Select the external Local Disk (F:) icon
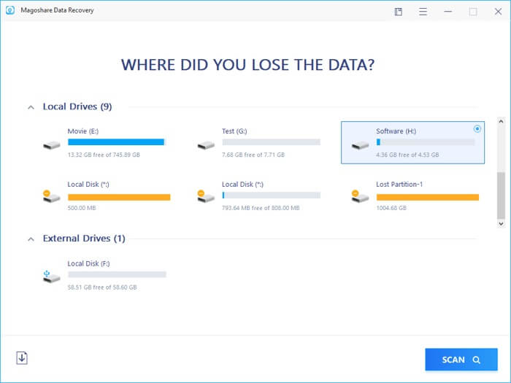Image resolution: width=511 pixels, height=383 pixels. click(x=52, y=276)
